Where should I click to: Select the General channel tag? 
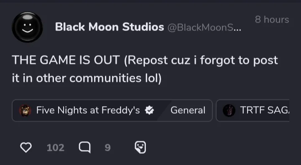[188, 110]
